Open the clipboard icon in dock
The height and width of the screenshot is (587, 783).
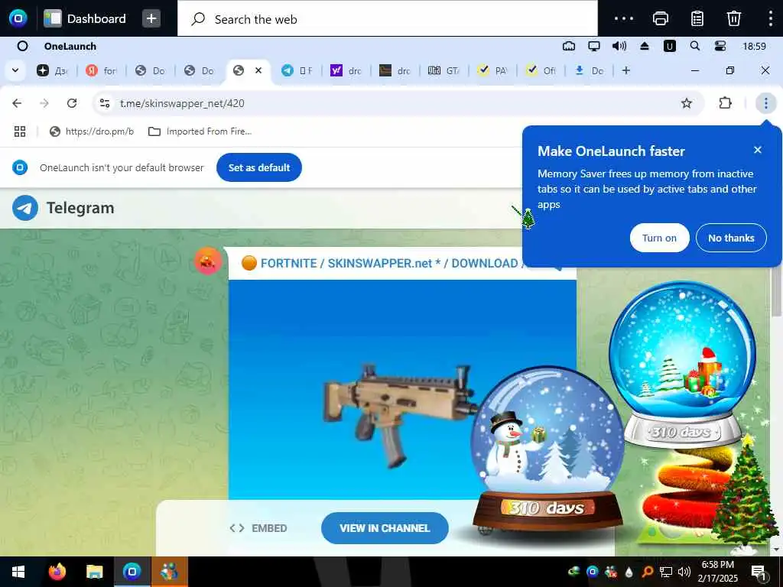tap(697, 18)
